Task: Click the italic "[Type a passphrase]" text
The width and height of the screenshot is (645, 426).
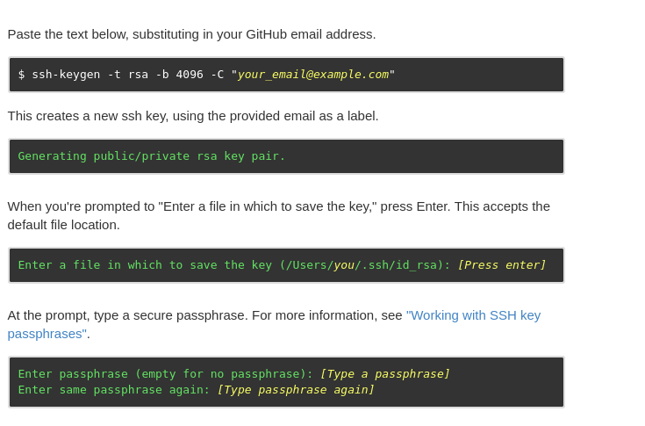Action: pyautogui.click(x=385, y=374)
